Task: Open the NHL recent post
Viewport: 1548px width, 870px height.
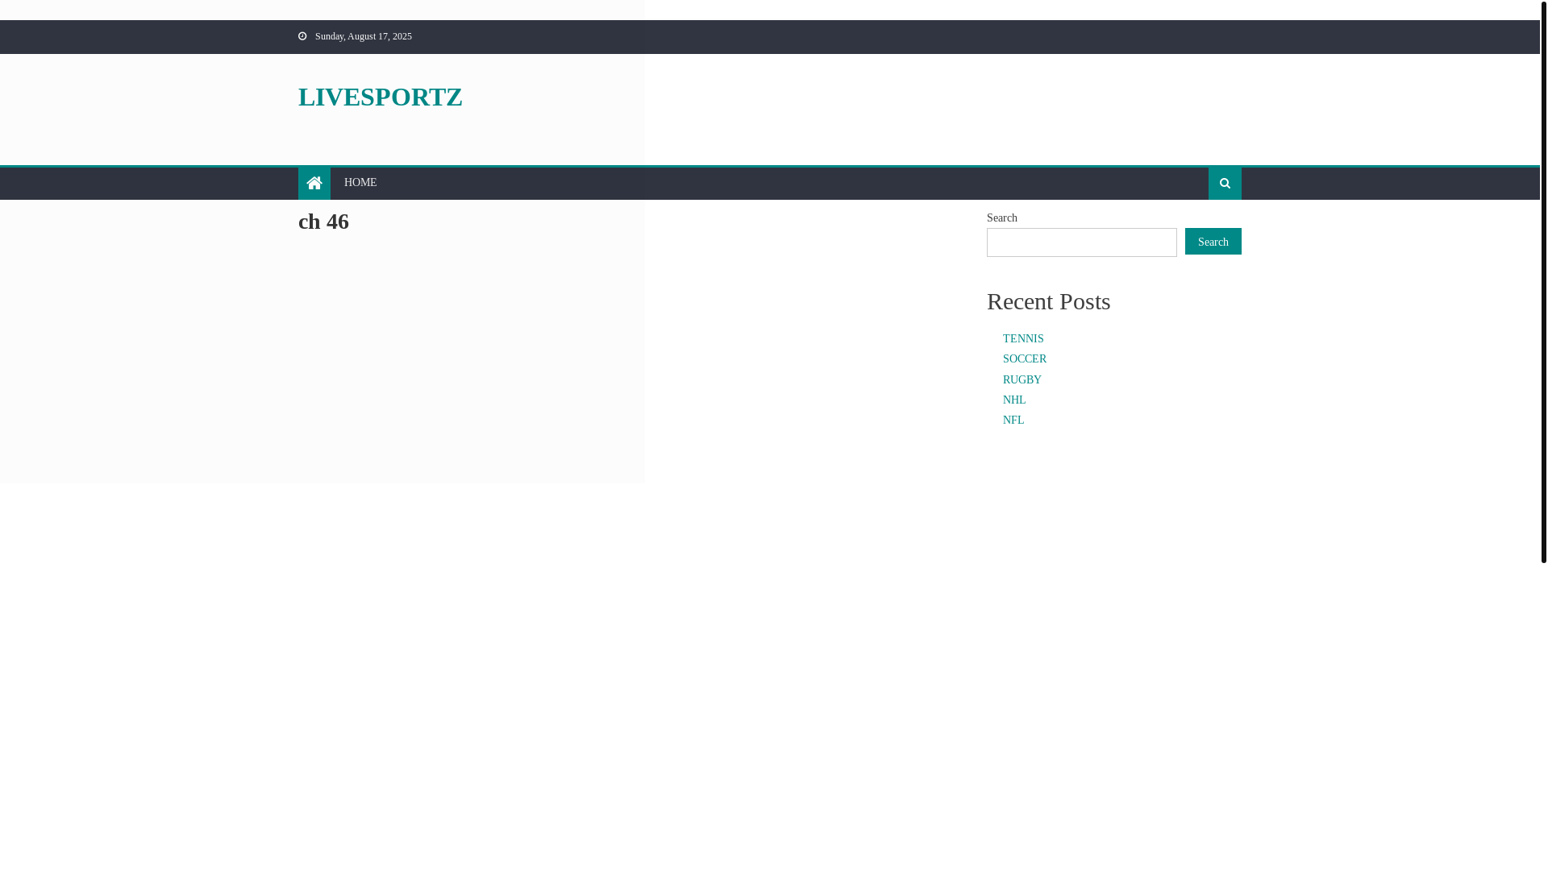Action: point(1014,400)
